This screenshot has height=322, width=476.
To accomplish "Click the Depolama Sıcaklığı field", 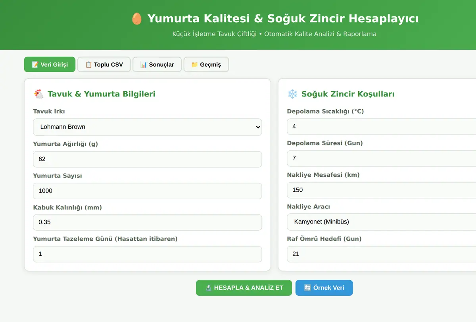I will click(381, 127).
